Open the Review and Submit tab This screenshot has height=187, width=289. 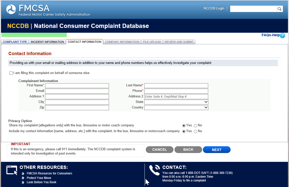179,42
